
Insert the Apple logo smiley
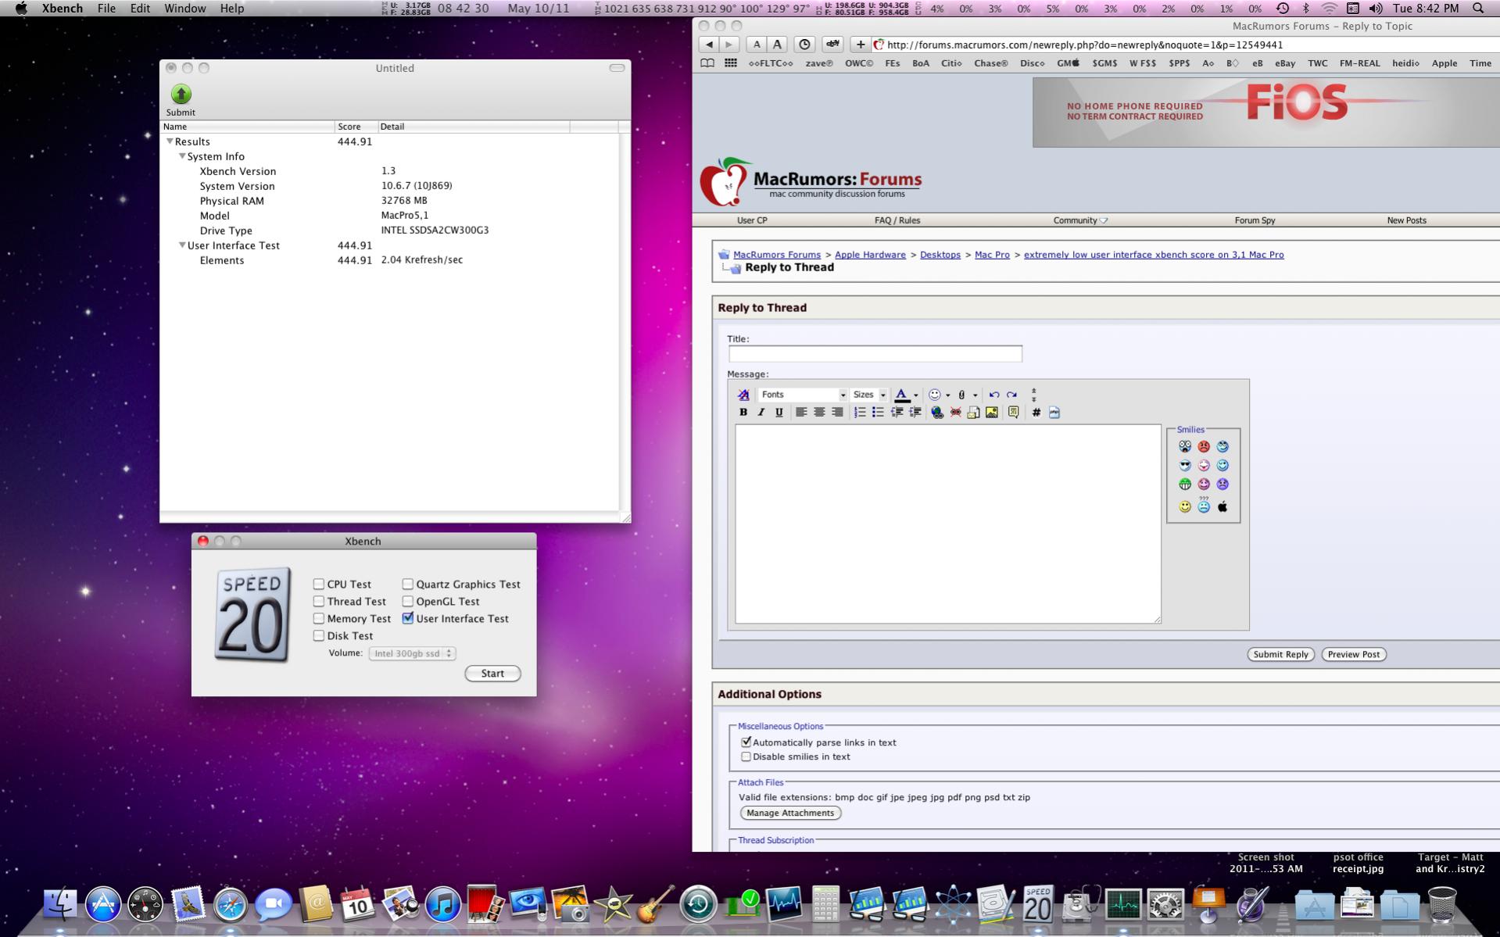[1223, 506]
